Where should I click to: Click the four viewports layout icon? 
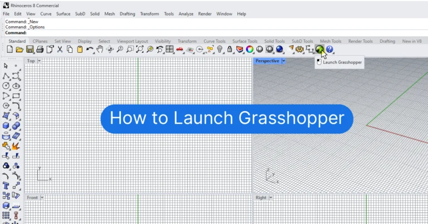click(169, 49)
